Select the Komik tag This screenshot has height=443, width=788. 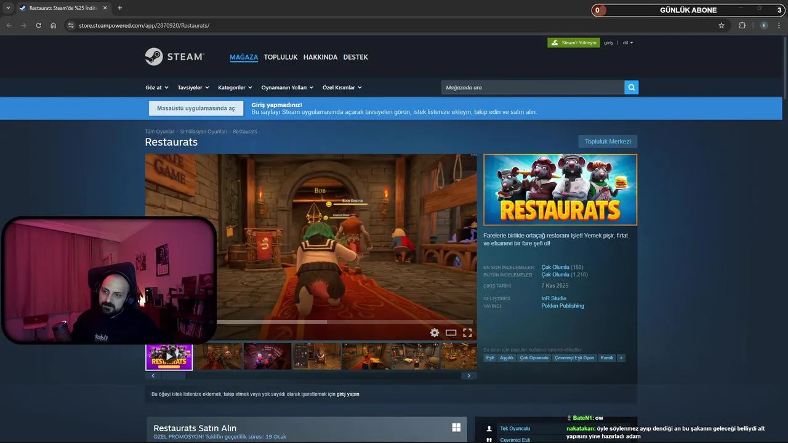coord(607,357)
